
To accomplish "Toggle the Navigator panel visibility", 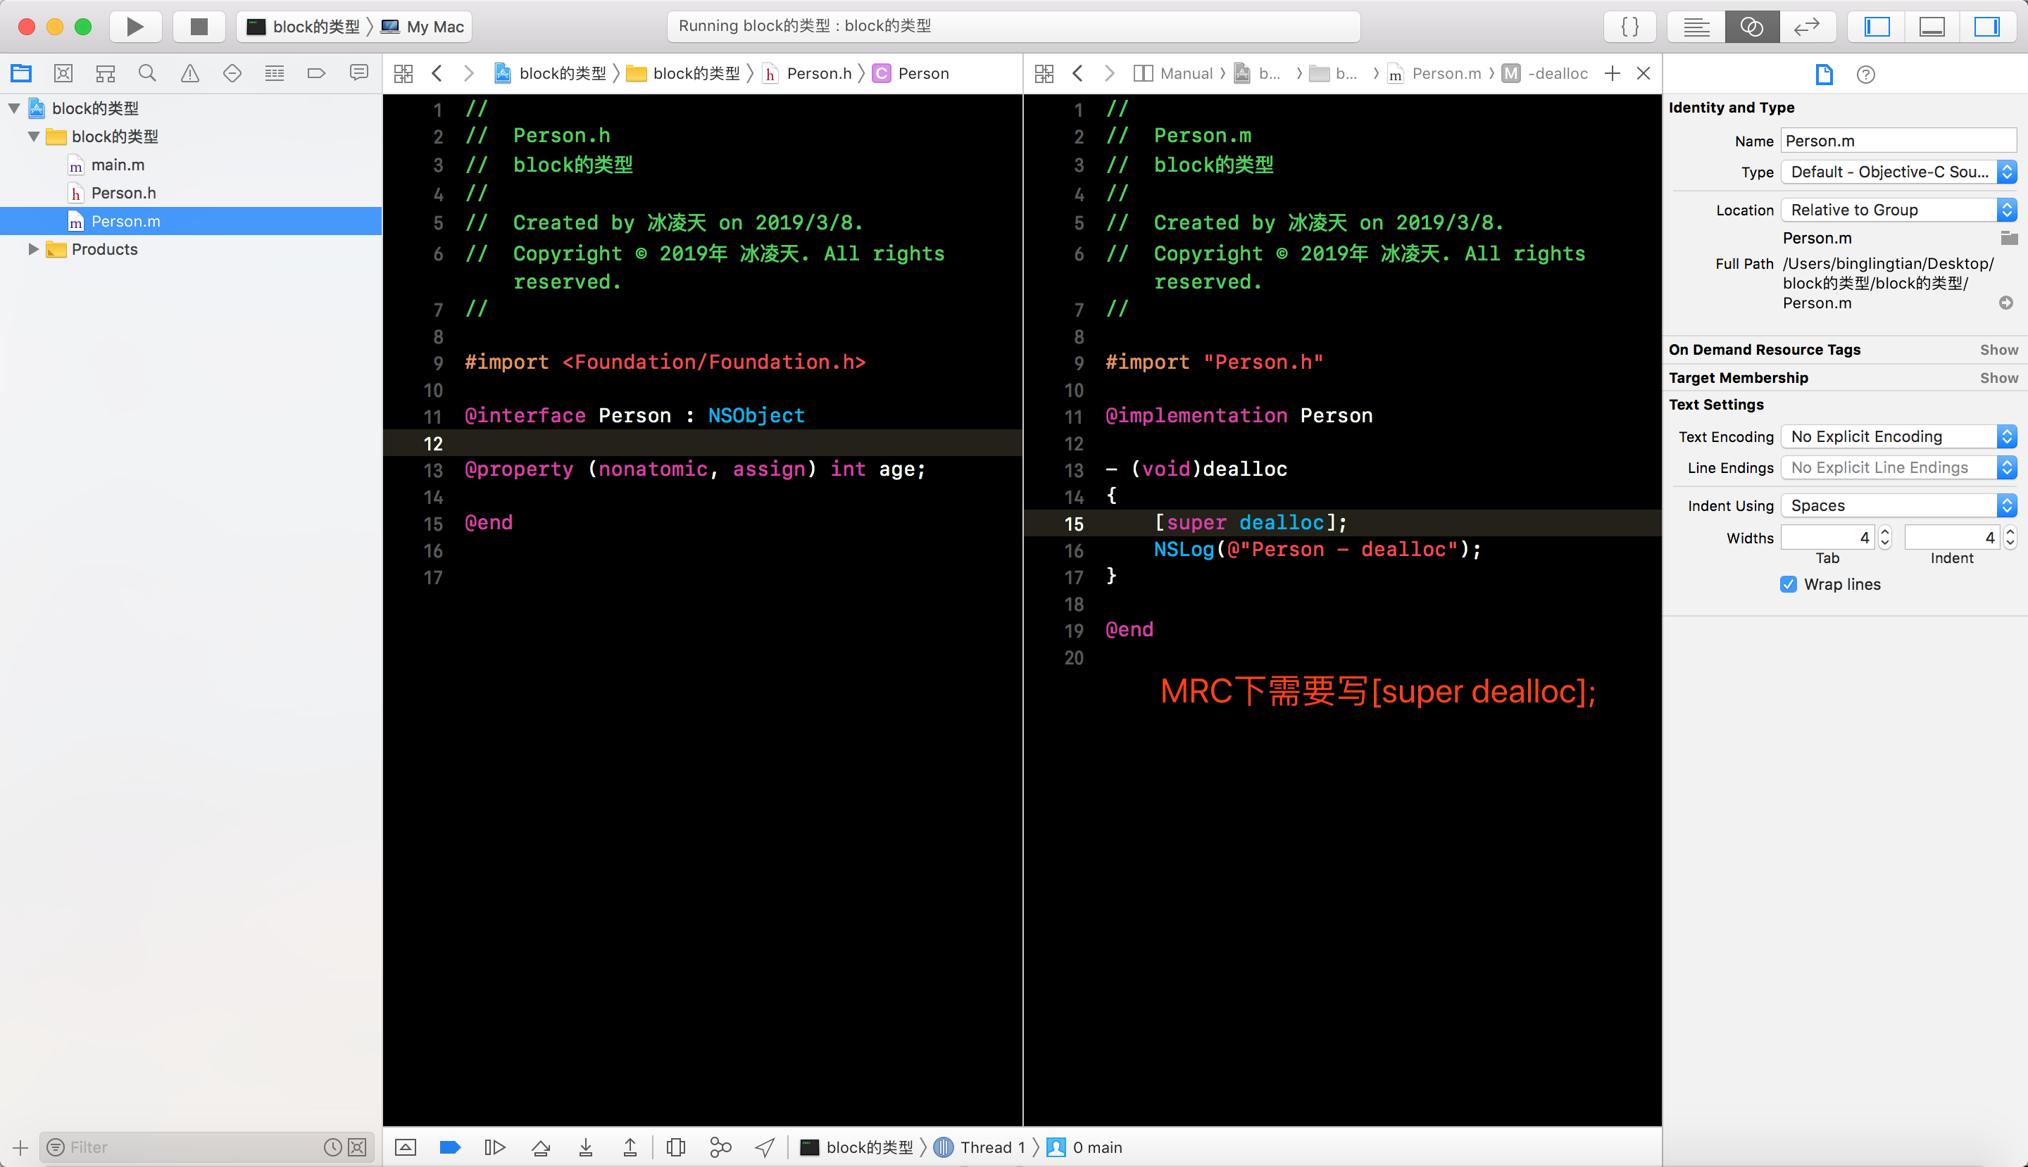I will point(1877,27).
